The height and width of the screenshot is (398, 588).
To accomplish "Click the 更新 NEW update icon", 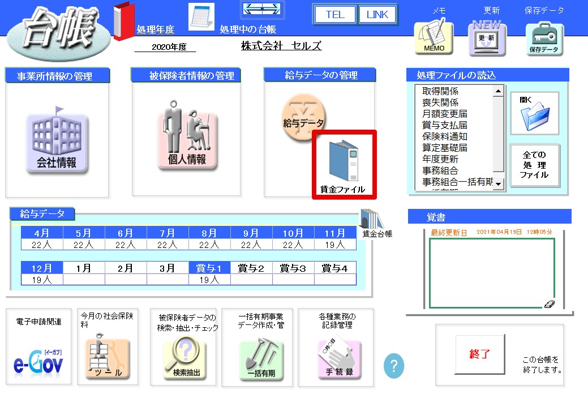I will pos(487,38).
